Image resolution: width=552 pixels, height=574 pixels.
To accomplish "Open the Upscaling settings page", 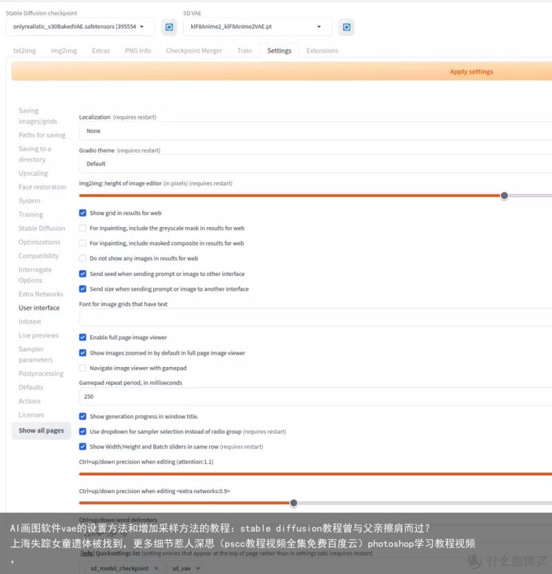I will [x=33, y=173].
